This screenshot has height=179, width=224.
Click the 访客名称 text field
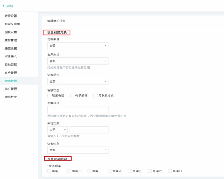(78, 109)
